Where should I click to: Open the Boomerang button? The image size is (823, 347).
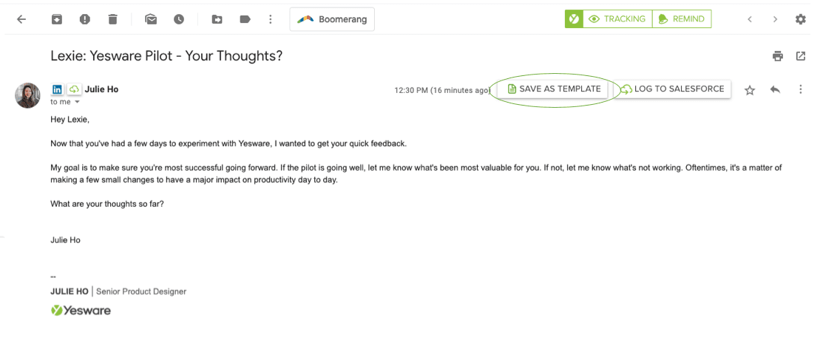point(332,19)
